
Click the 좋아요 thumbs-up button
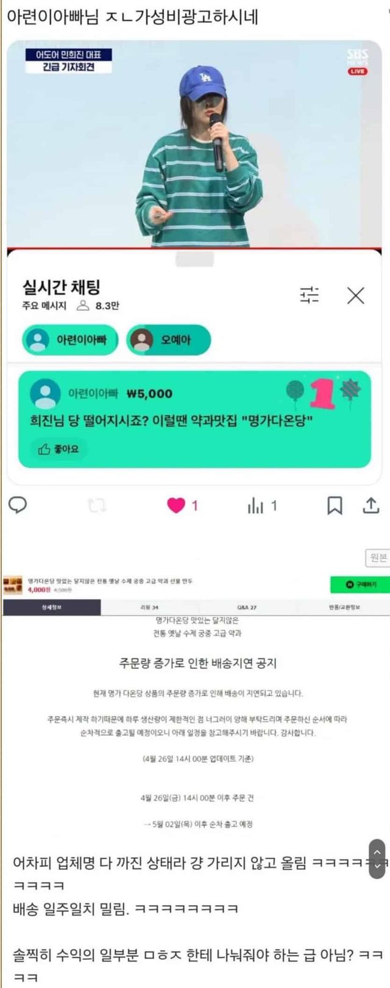(59, 449)
